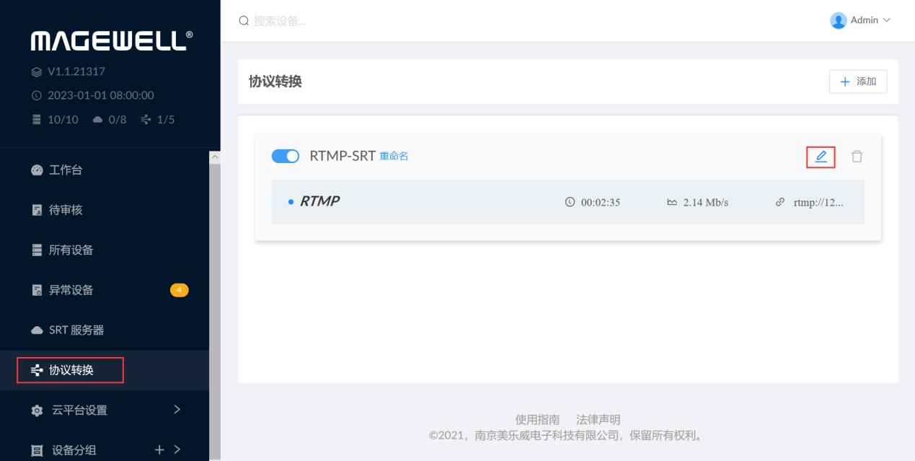This screenshot has width=915, height=461.
Task: Click the trash delete icon for RTMP-SRT
Action: coord(857,157)
